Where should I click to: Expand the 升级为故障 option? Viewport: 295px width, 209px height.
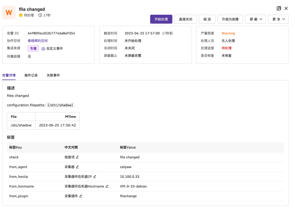click(x=231, y=19)
